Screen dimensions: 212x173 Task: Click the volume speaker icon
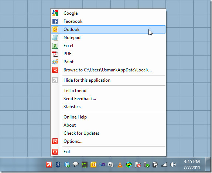click(173, 165)
